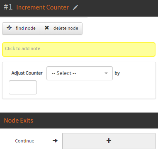Click the crosshair icon on find node
Image resolution: width=158 pixels, height=152 pixels.
coord(9,28)
